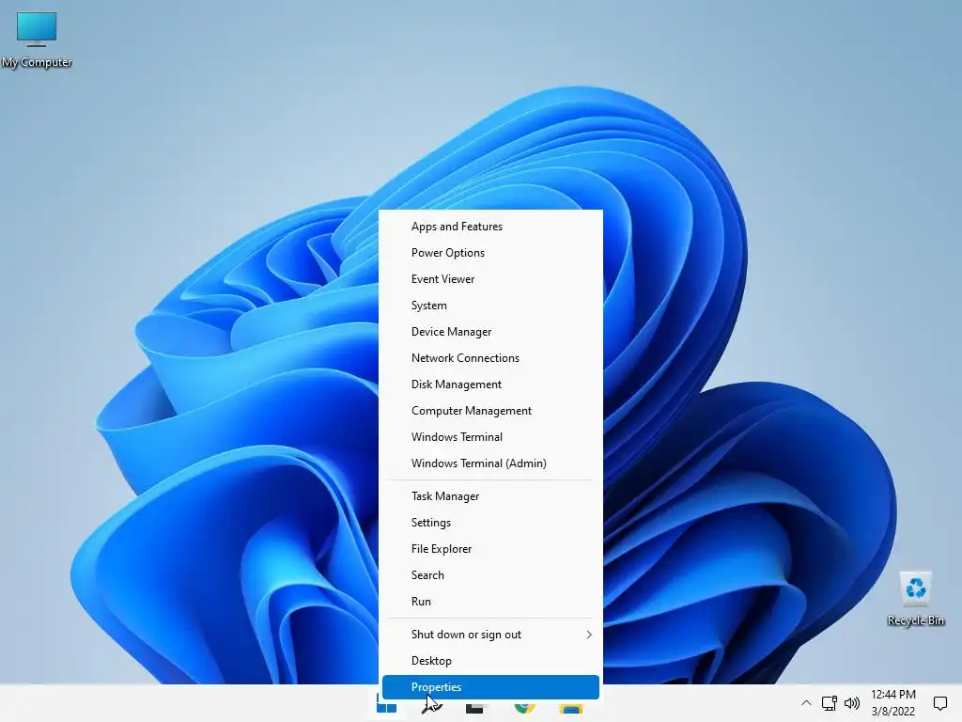962x722 pixels.
Task: Start Task Manager from the menu
Action: tap(490, 496)
